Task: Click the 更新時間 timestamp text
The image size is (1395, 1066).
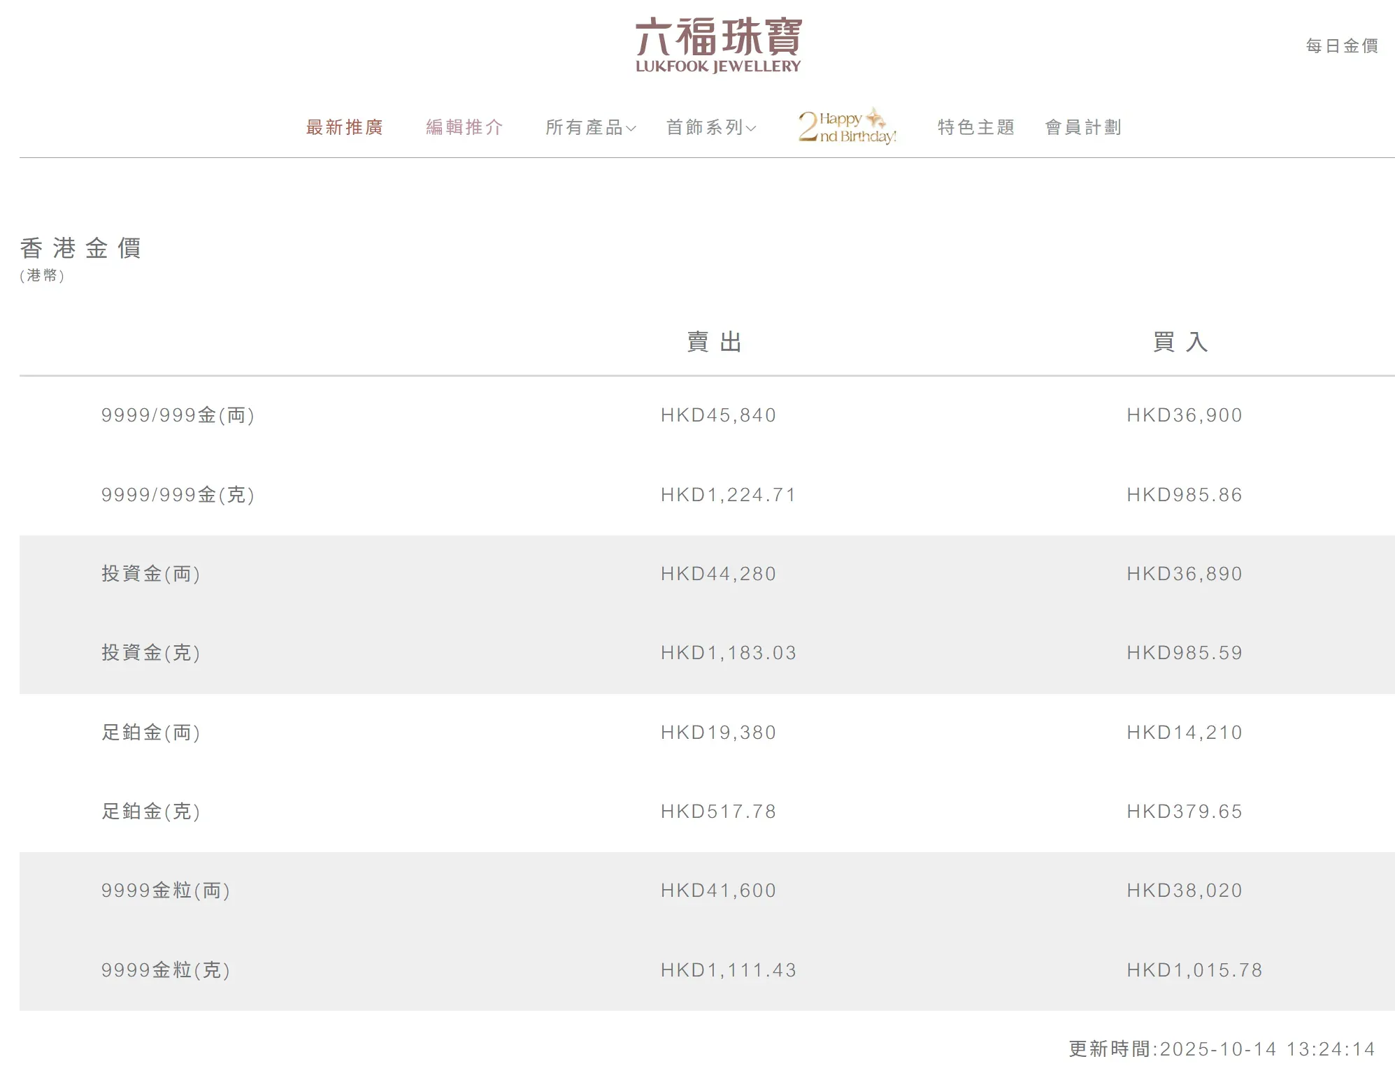Action: pos(1221,1049)
